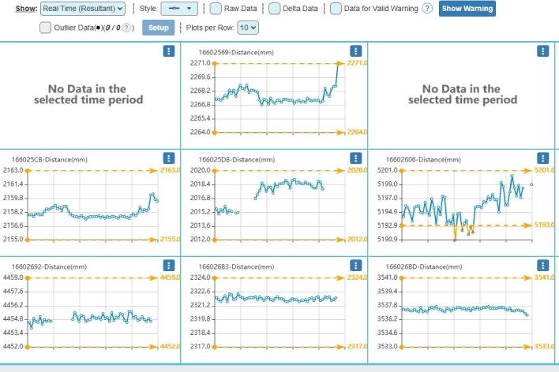Expand the Real Time (Resultant) show dropdown
559x372 pixels.
pos(83,9)
